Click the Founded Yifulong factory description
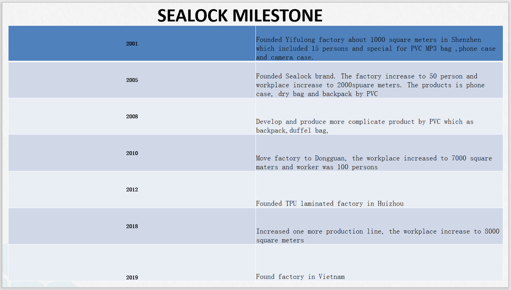Image resolution: width=511 pixels, height=290 pixels. coord(376,48)
